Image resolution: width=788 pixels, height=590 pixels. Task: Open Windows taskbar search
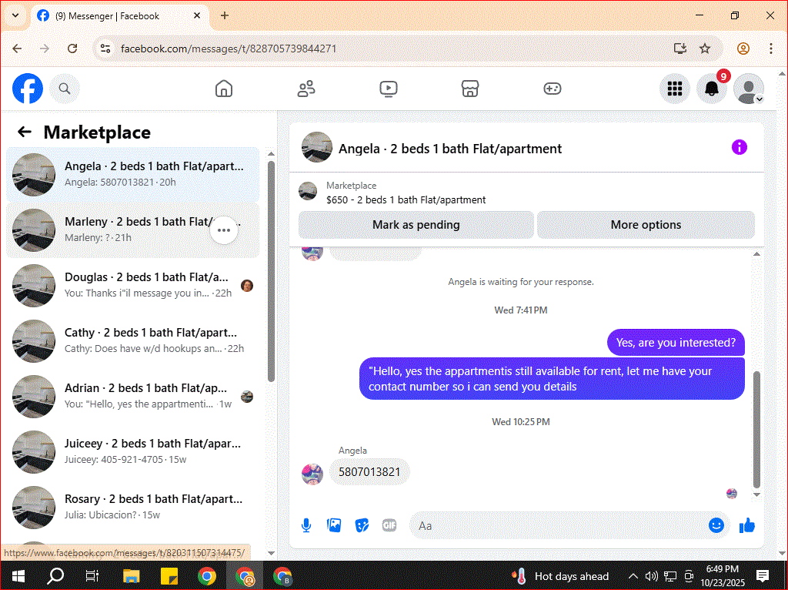point(55,576)
